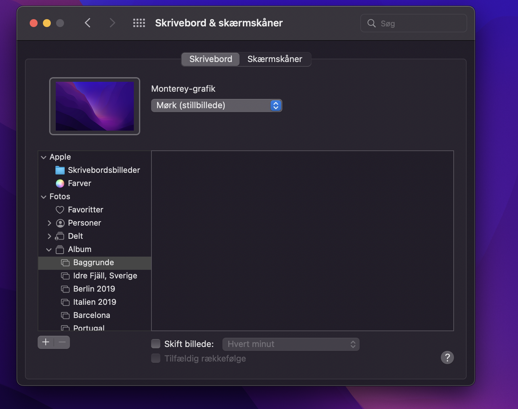Add a folder with the plus button
Viewport: 518px width, 409px height.
tap(46, 342)
